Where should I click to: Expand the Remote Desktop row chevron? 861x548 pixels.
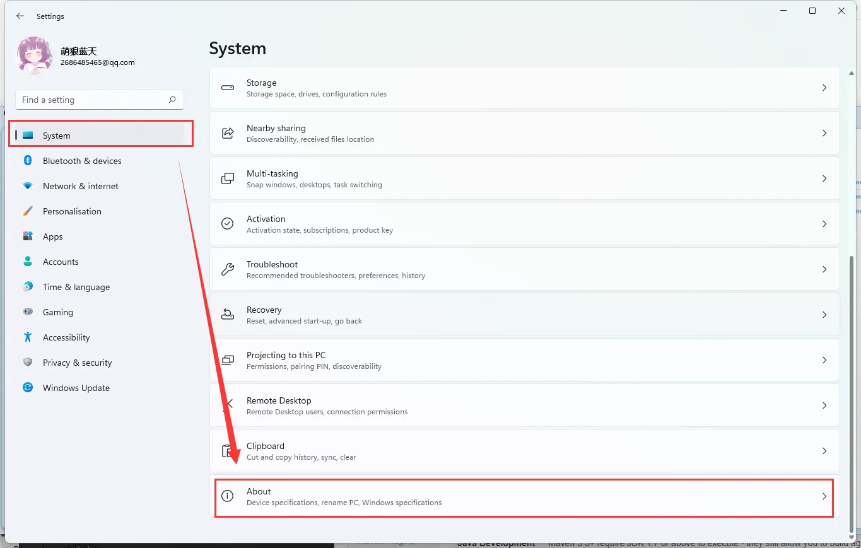824,405
